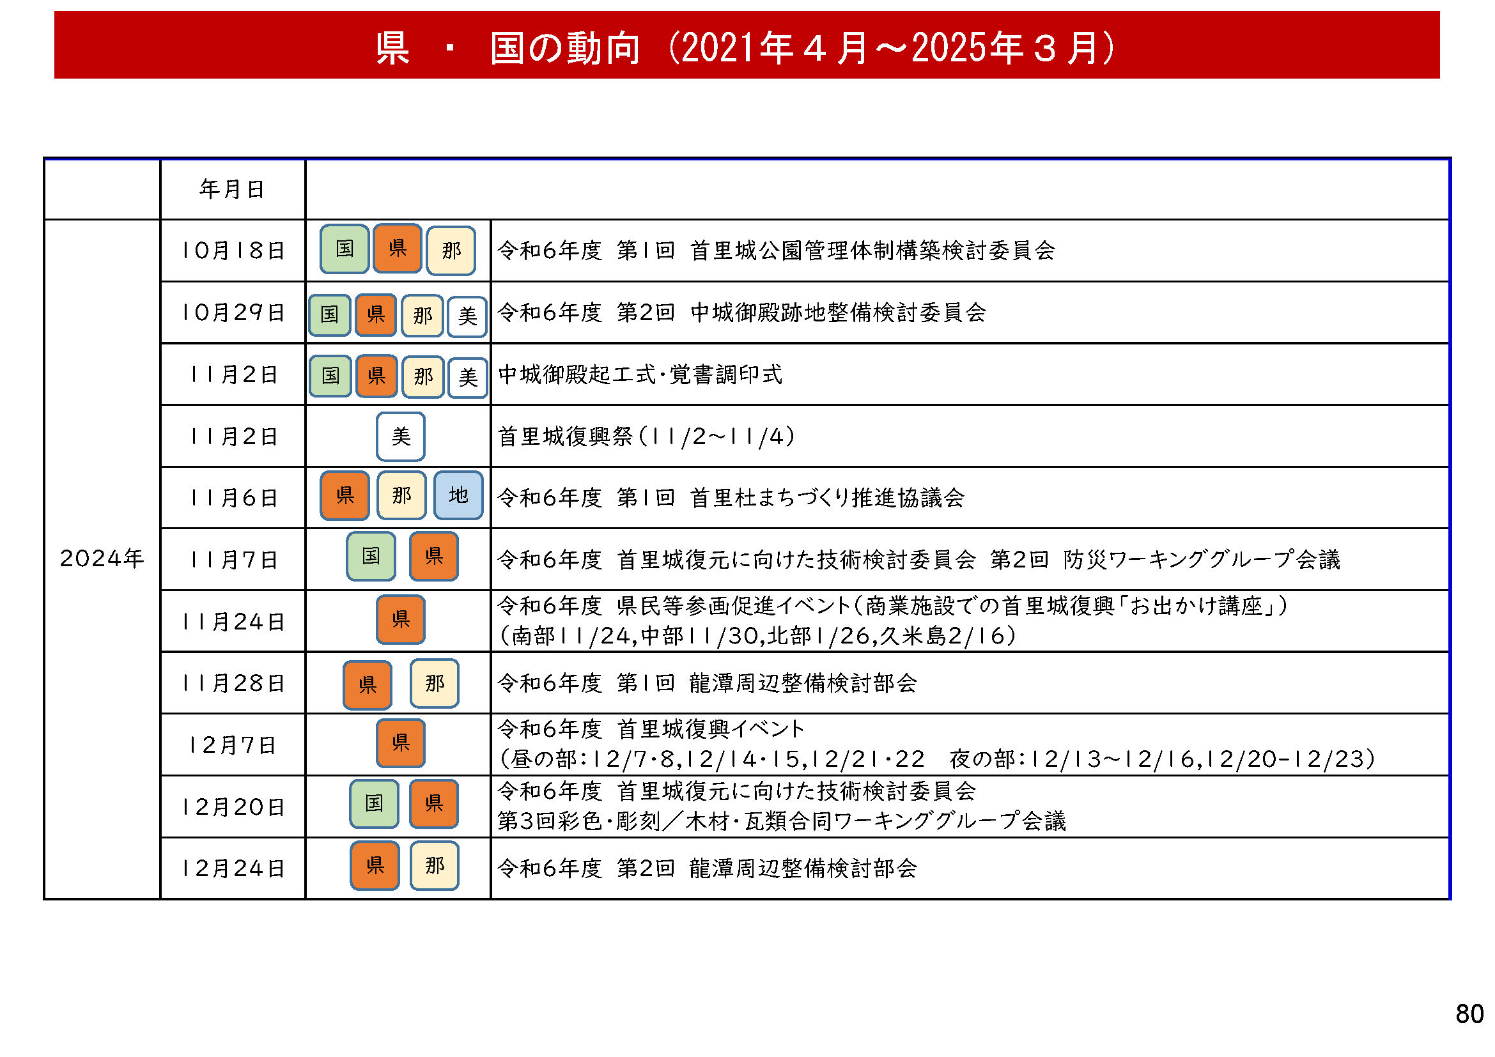
Task: Click the white 美 badge in October 29 row
Action: tap(467, 316)
